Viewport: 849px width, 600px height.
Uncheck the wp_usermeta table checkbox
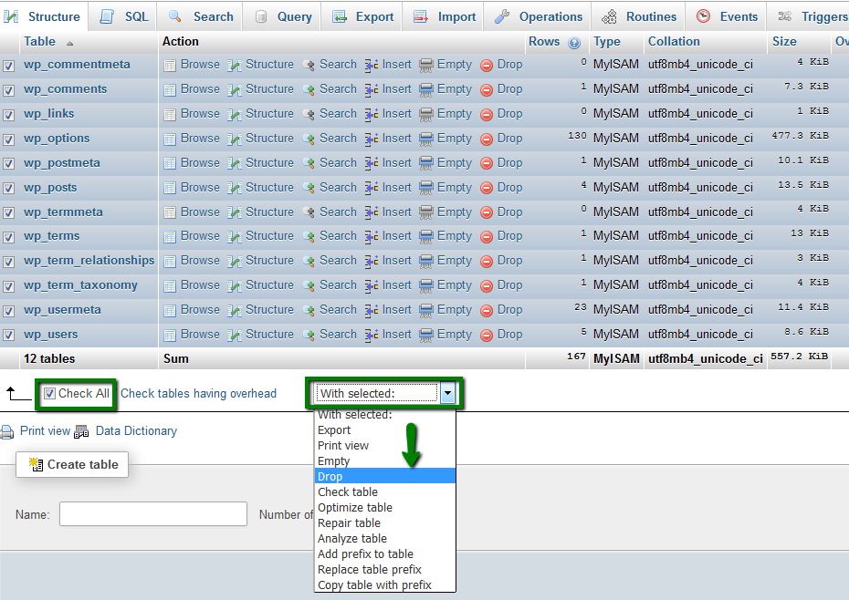pyautogui.click(x=8, y=311)
